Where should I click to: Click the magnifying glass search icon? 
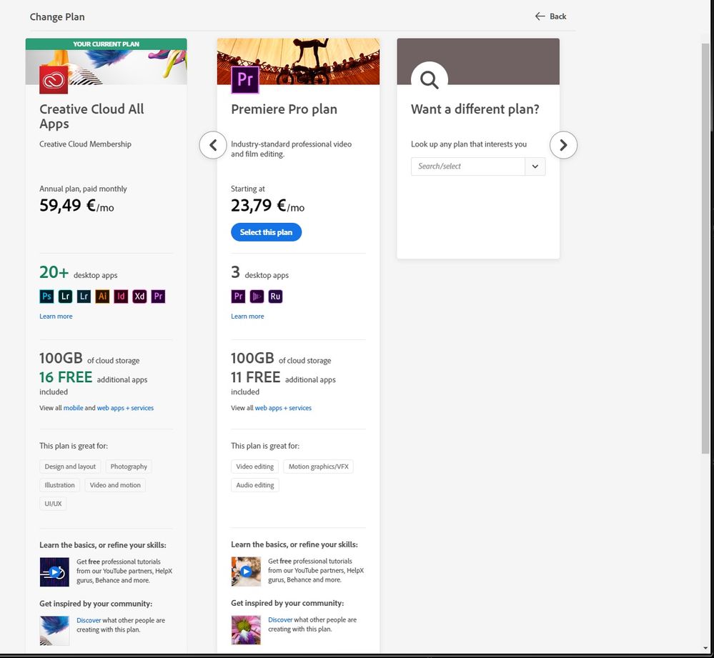click(430, 79)
